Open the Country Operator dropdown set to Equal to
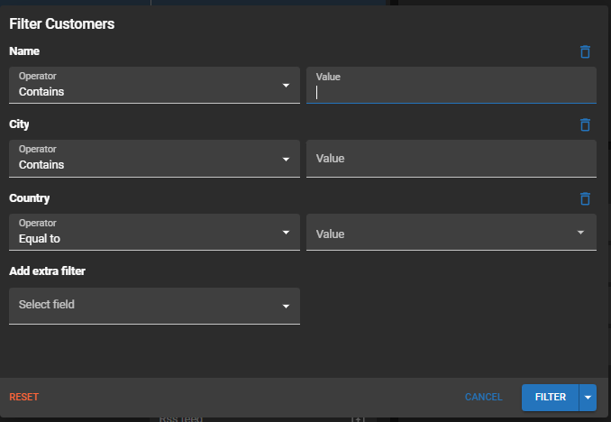Viewport: 611px width, 422px height. click(154, 232)
